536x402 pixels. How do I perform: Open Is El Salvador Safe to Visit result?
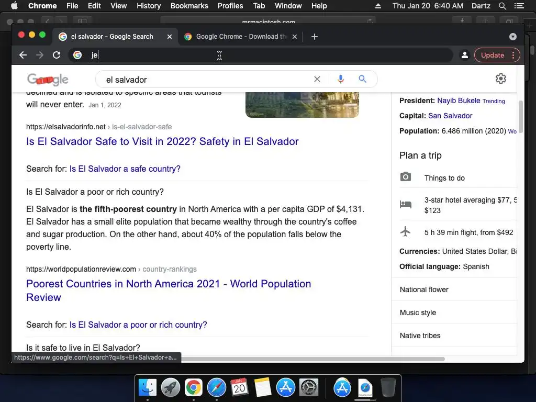tap(162, 141)
